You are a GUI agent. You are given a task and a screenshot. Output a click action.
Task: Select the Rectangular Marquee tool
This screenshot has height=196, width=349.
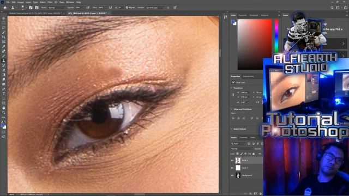4,23
